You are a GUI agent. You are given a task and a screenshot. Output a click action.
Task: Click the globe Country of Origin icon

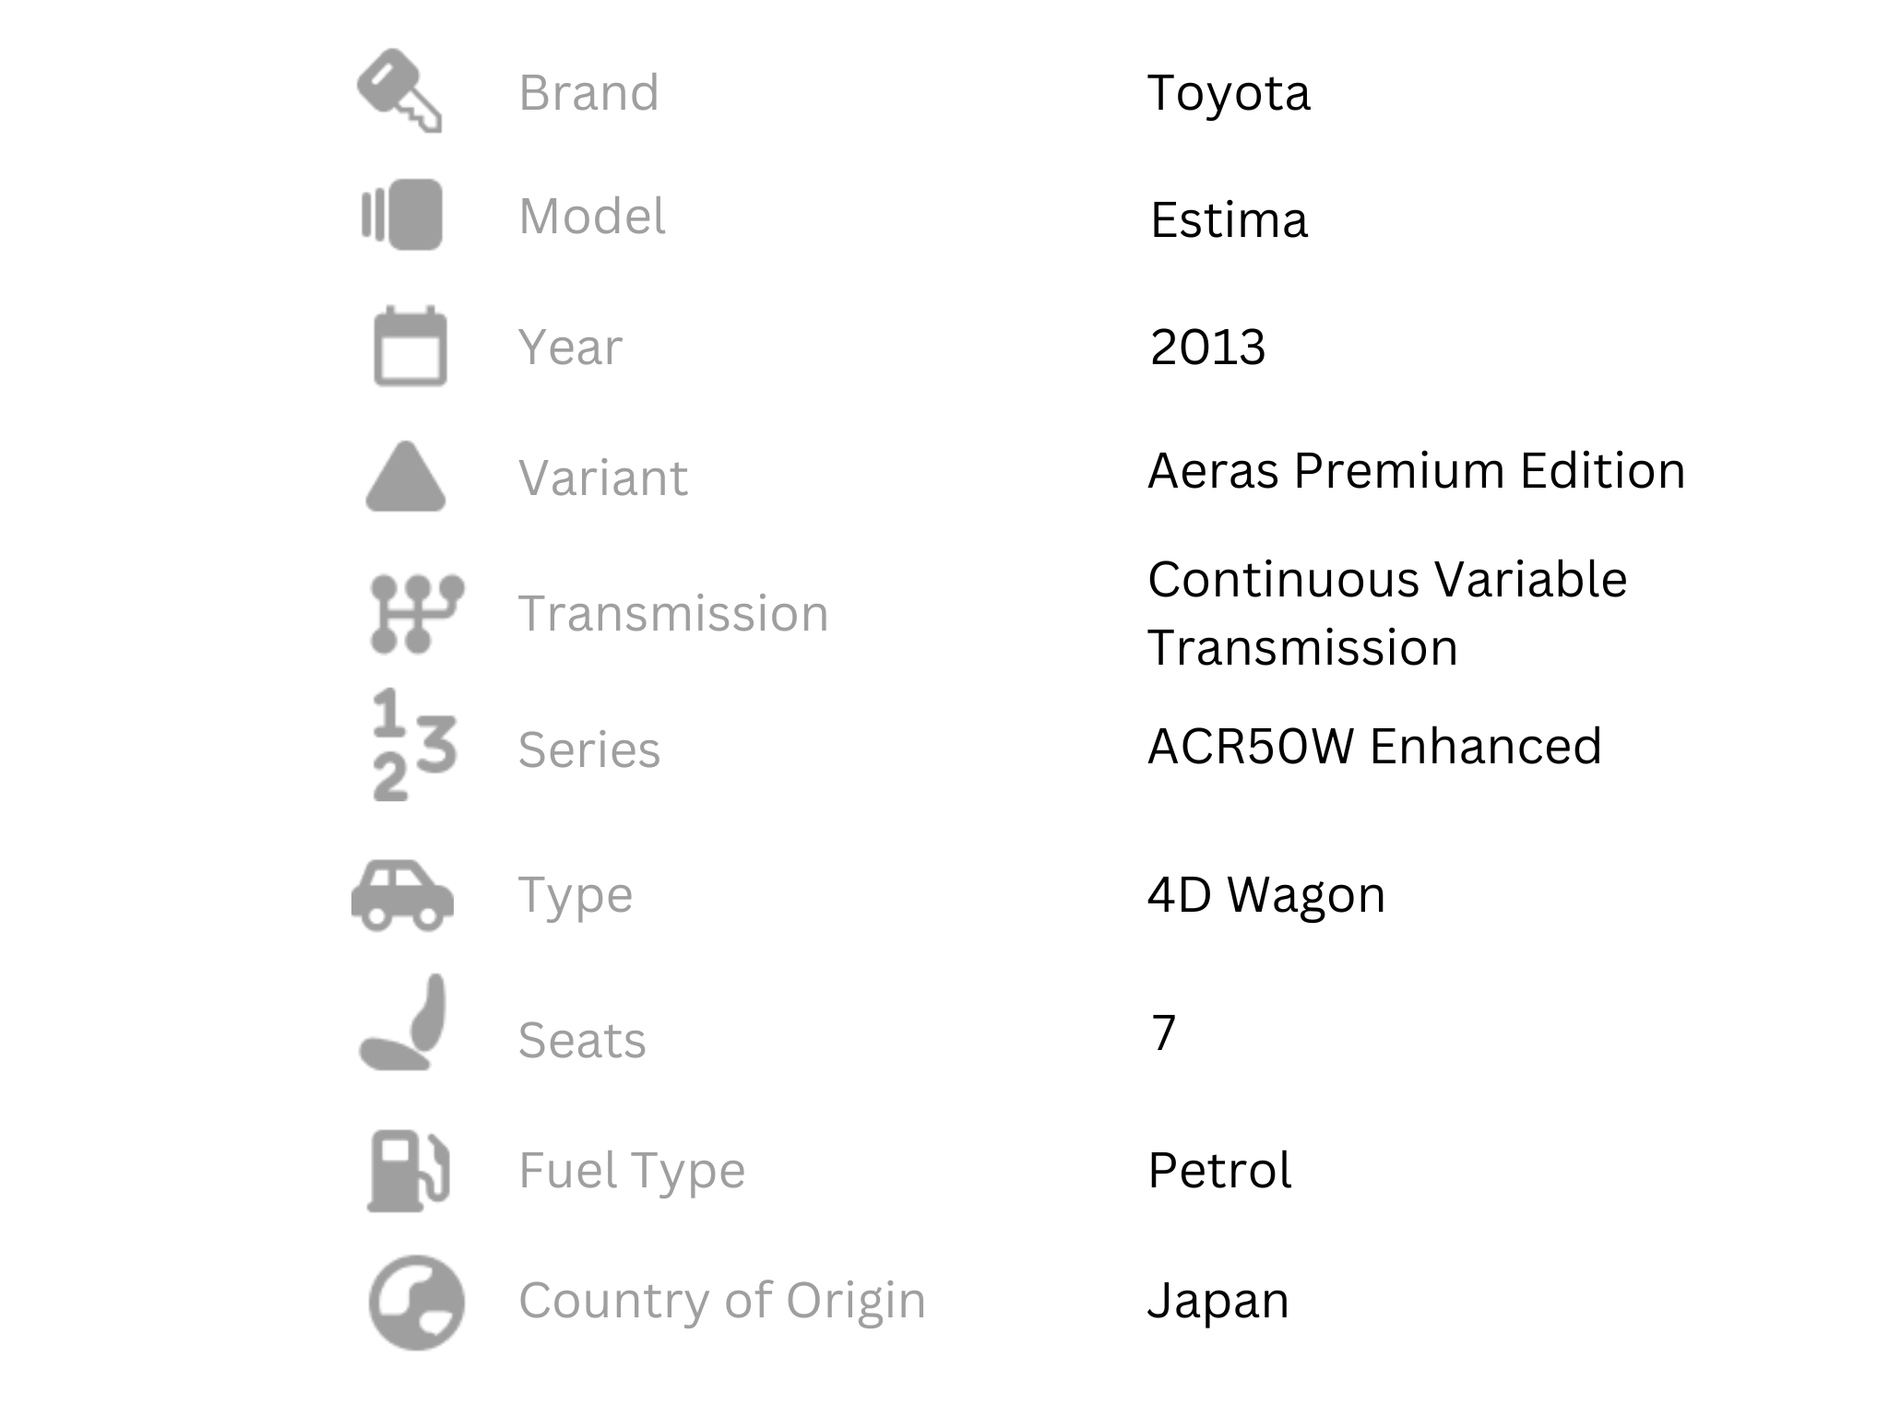(416, 1303)
